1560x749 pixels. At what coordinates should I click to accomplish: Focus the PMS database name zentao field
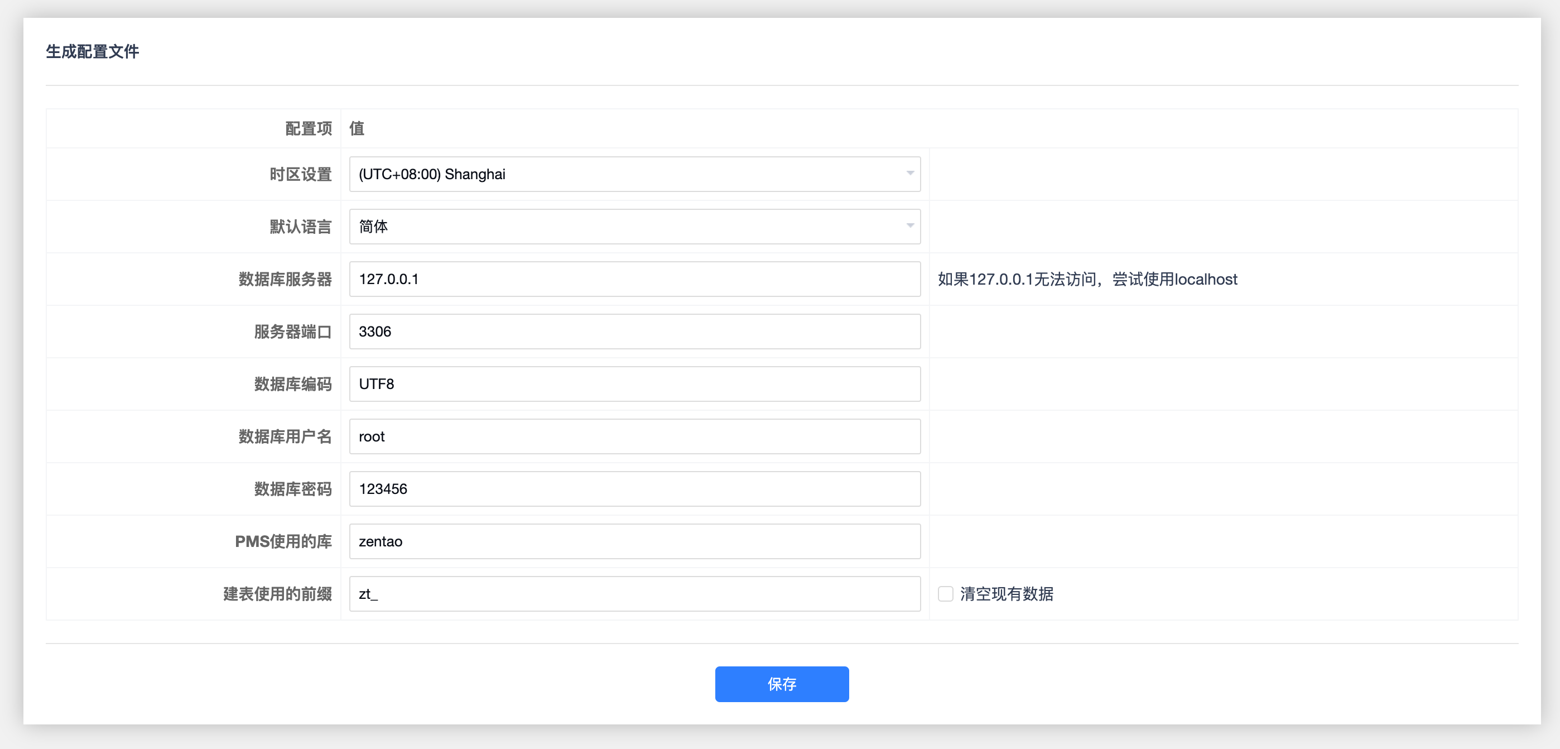(x=635, y=541)
